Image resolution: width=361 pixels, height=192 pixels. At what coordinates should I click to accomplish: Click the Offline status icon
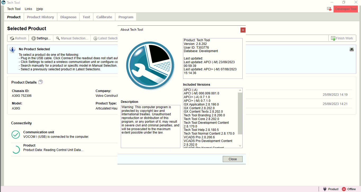(x=344, y=189)
